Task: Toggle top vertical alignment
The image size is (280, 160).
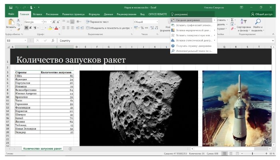Action: pyautogui.click(x=64, y=22)
